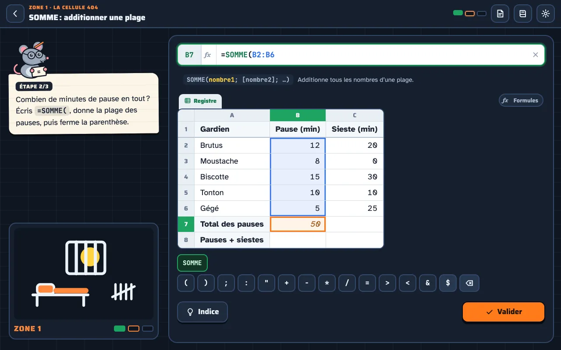The height and width of the screenshot is (350, 561).
Task: Insert the double quote key
Action: point(266,283)
